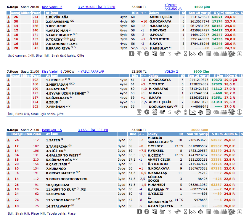Open the trophy icon in race 6 toolbar
249x222 pixels.
[139, 54]
